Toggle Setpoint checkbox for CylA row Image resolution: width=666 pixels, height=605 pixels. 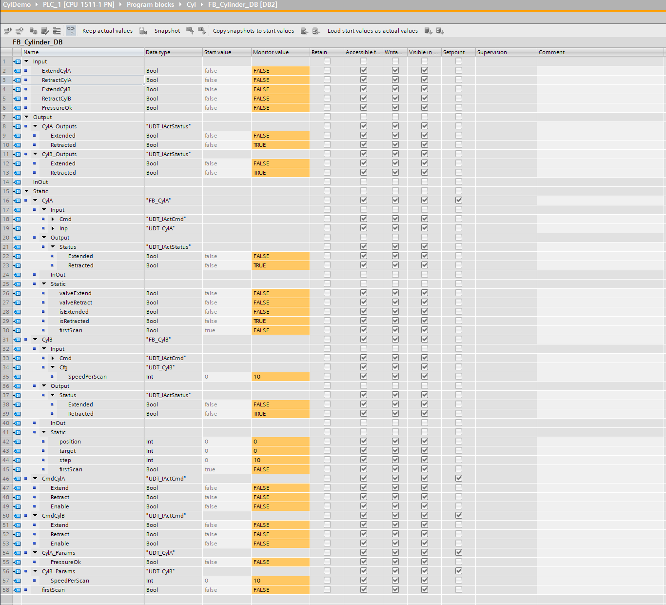pyautogui.click(x=459, y=200)
